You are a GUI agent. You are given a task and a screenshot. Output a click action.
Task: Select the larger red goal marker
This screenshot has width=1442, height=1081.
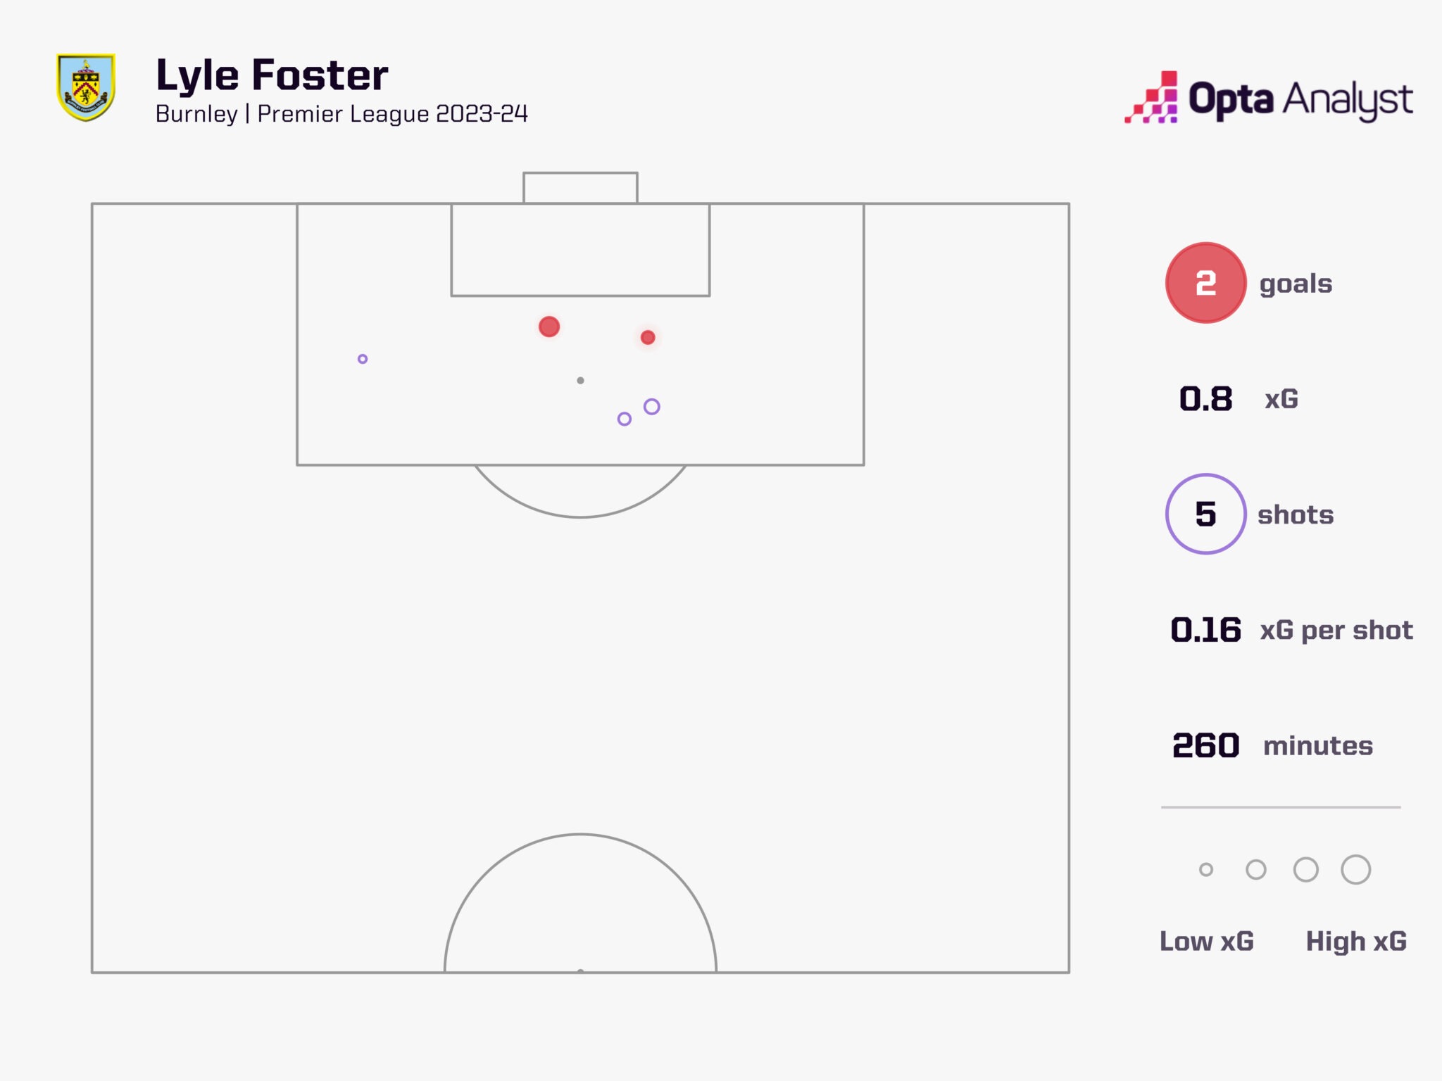click(549, 327)
